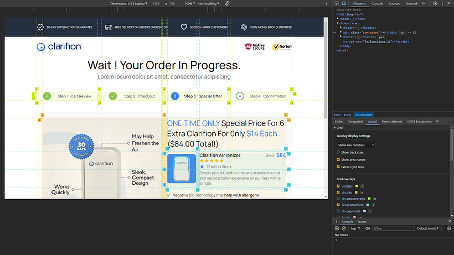Expand the head node in DOM tree
The height and width of the screenshot is (255, 454).
[x=338, y=19]
